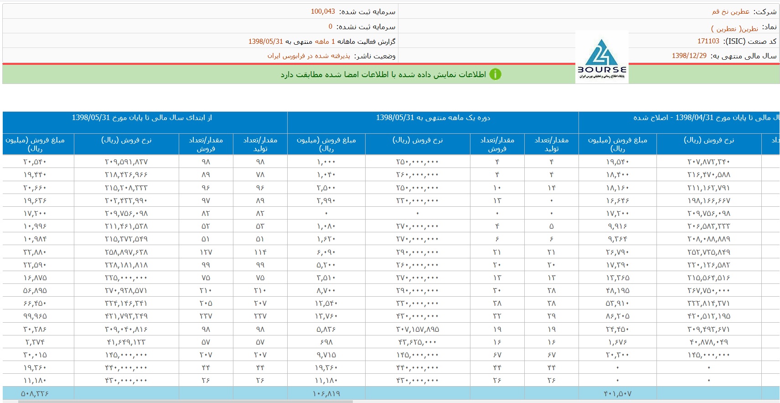Click publisher status پذیرفته شده در فرابورس ایران

[x=309, y=56]
